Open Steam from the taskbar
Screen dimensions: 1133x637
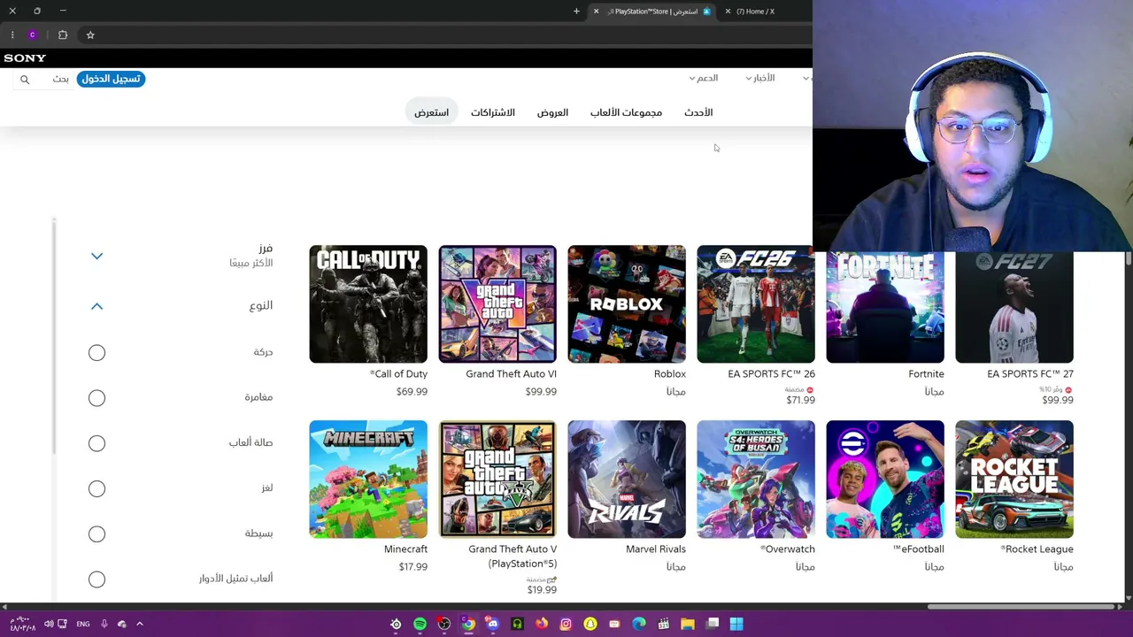(396, 624)
